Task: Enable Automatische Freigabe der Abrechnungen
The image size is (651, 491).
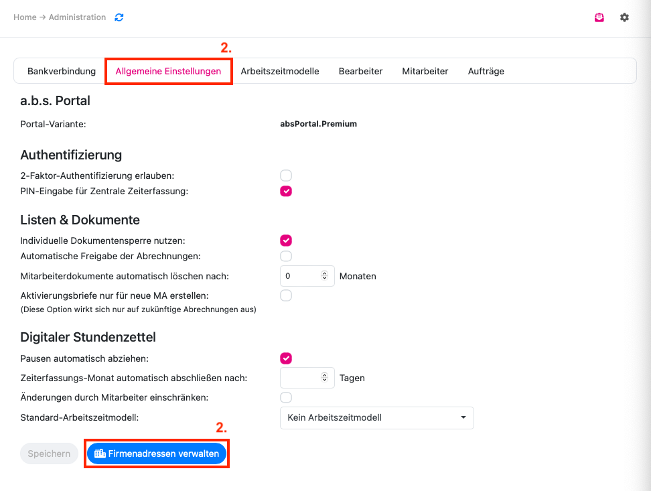Action: tap(286, 256)
